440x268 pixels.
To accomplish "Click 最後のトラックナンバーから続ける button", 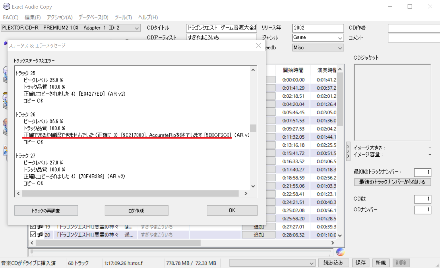I will 392,182.
